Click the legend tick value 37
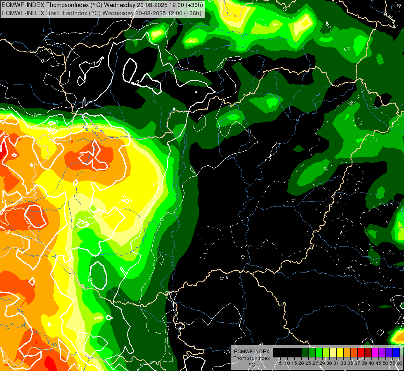404x371 pixels. 357,363
